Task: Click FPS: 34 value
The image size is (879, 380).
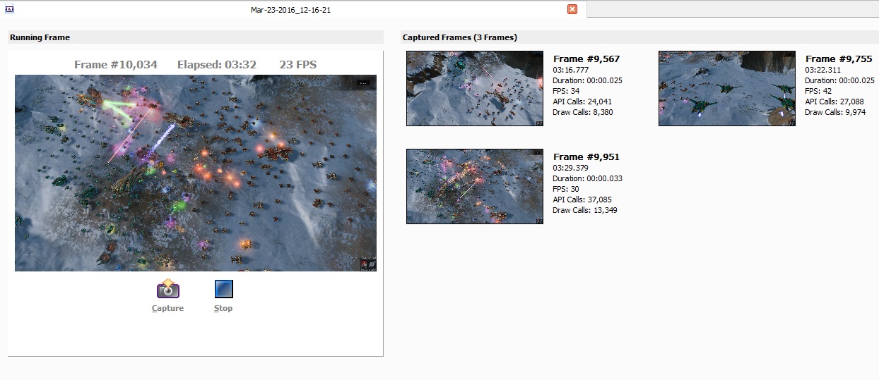Action: click(566, 91)
